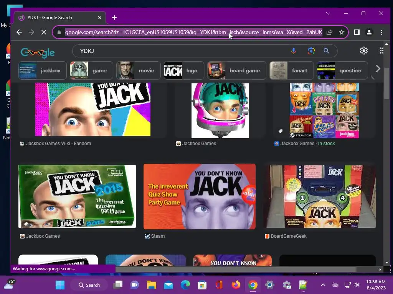Open Mail app from taskbar

[x=168, y=285]
